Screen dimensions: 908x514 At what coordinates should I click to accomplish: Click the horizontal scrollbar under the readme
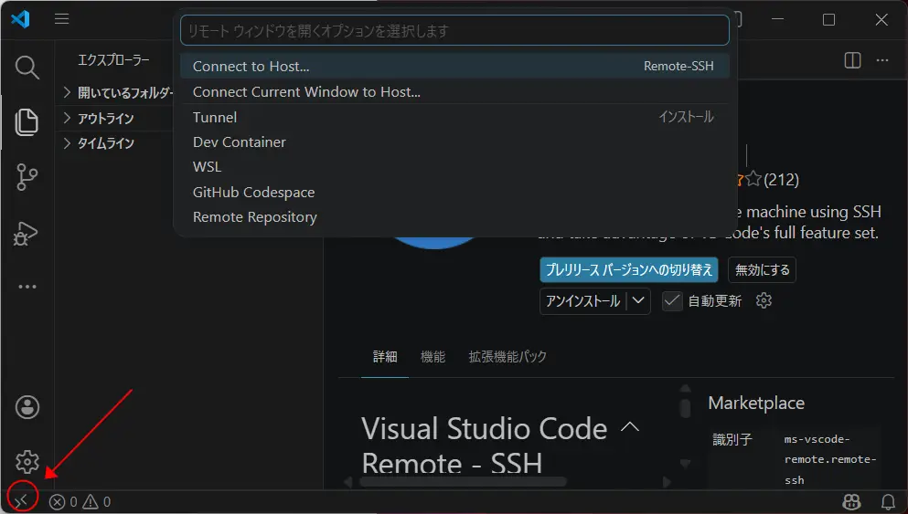pos(464,482)
